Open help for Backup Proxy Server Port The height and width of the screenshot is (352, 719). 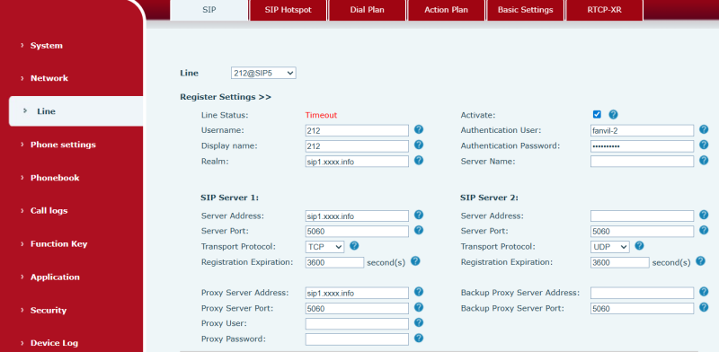704,307
